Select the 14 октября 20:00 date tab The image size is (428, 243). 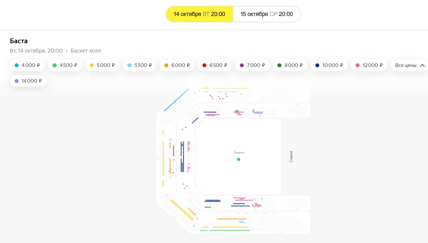199,14
